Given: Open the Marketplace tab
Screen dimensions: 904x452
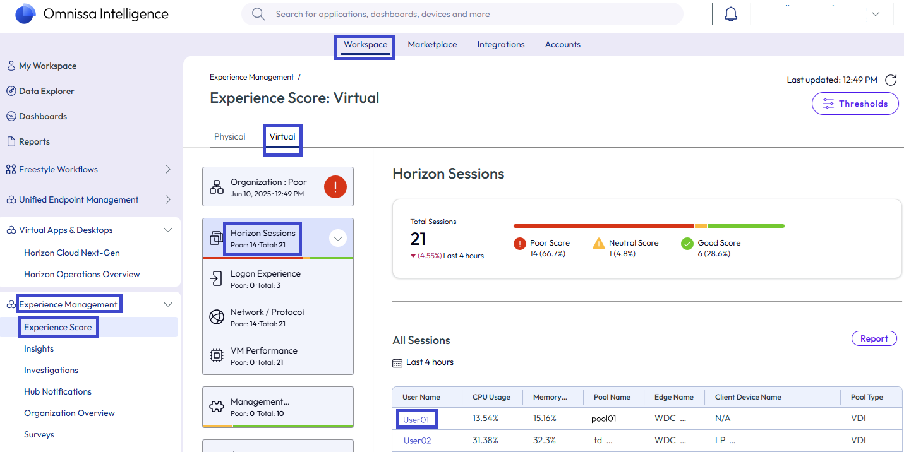Looking at the screenshot, I should [432, 45].
